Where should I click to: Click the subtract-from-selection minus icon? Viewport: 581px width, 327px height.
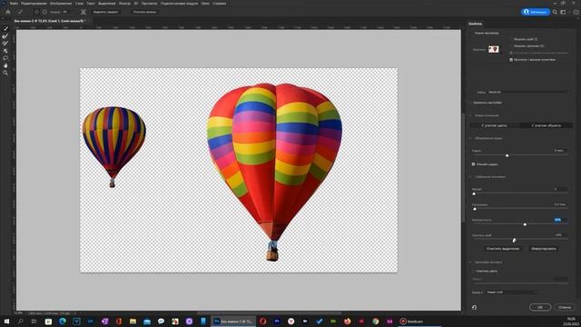(x=44, y=12)
